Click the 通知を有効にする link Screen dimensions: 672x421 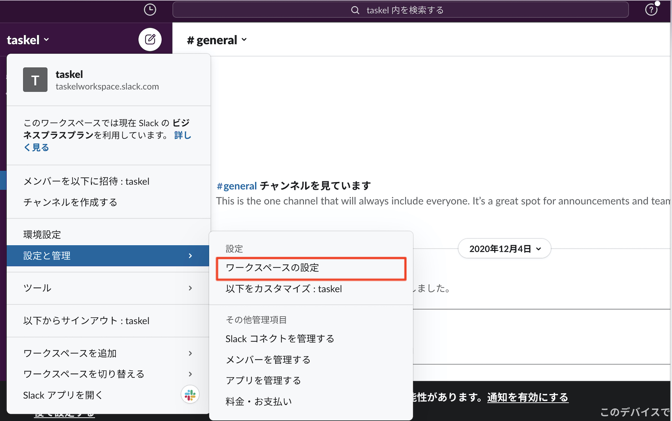coord(528,397)
